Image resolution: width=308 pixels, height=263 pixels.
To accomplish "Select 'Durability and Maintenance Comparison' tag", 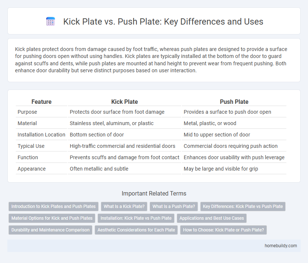I will (50, 230).
